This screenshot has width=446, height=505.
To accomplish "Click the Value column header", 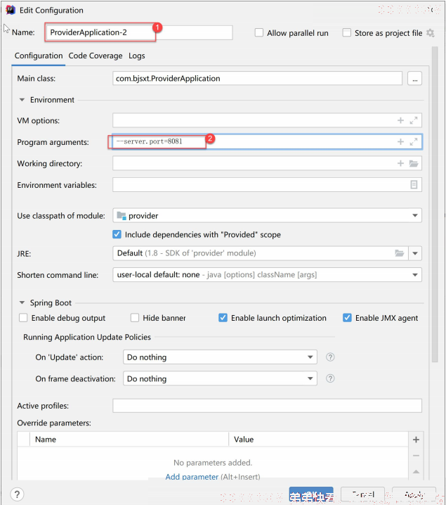I will pyautogui.click(x=318, y=440).
